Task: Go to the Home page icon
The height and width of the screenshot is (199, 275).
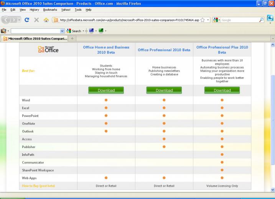Action: [46, 20]
